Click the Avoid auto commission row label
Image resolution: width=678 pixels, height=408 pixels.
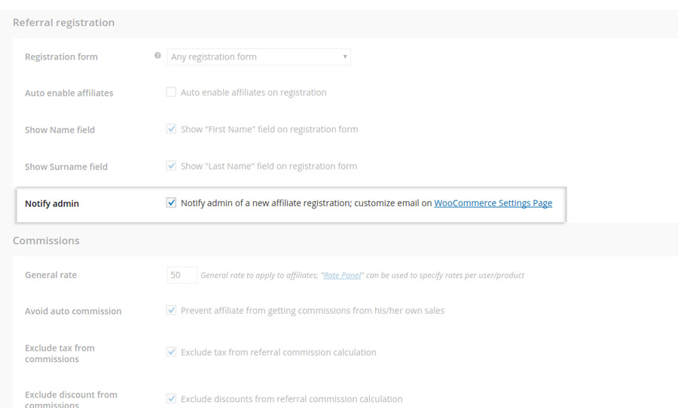point(73,312)
